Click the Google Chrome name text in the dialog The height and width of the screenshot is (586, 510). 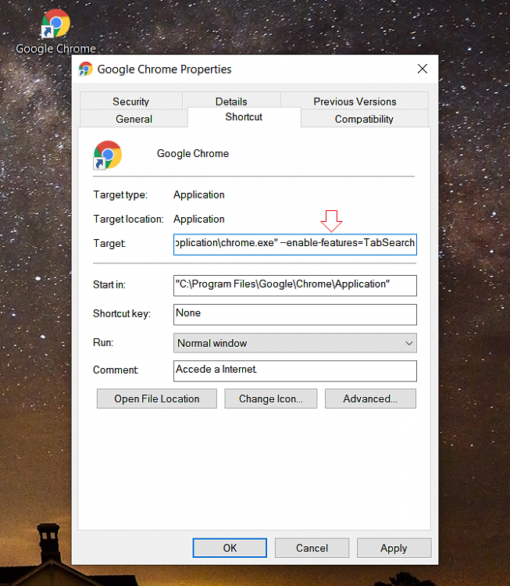point(193,154)
